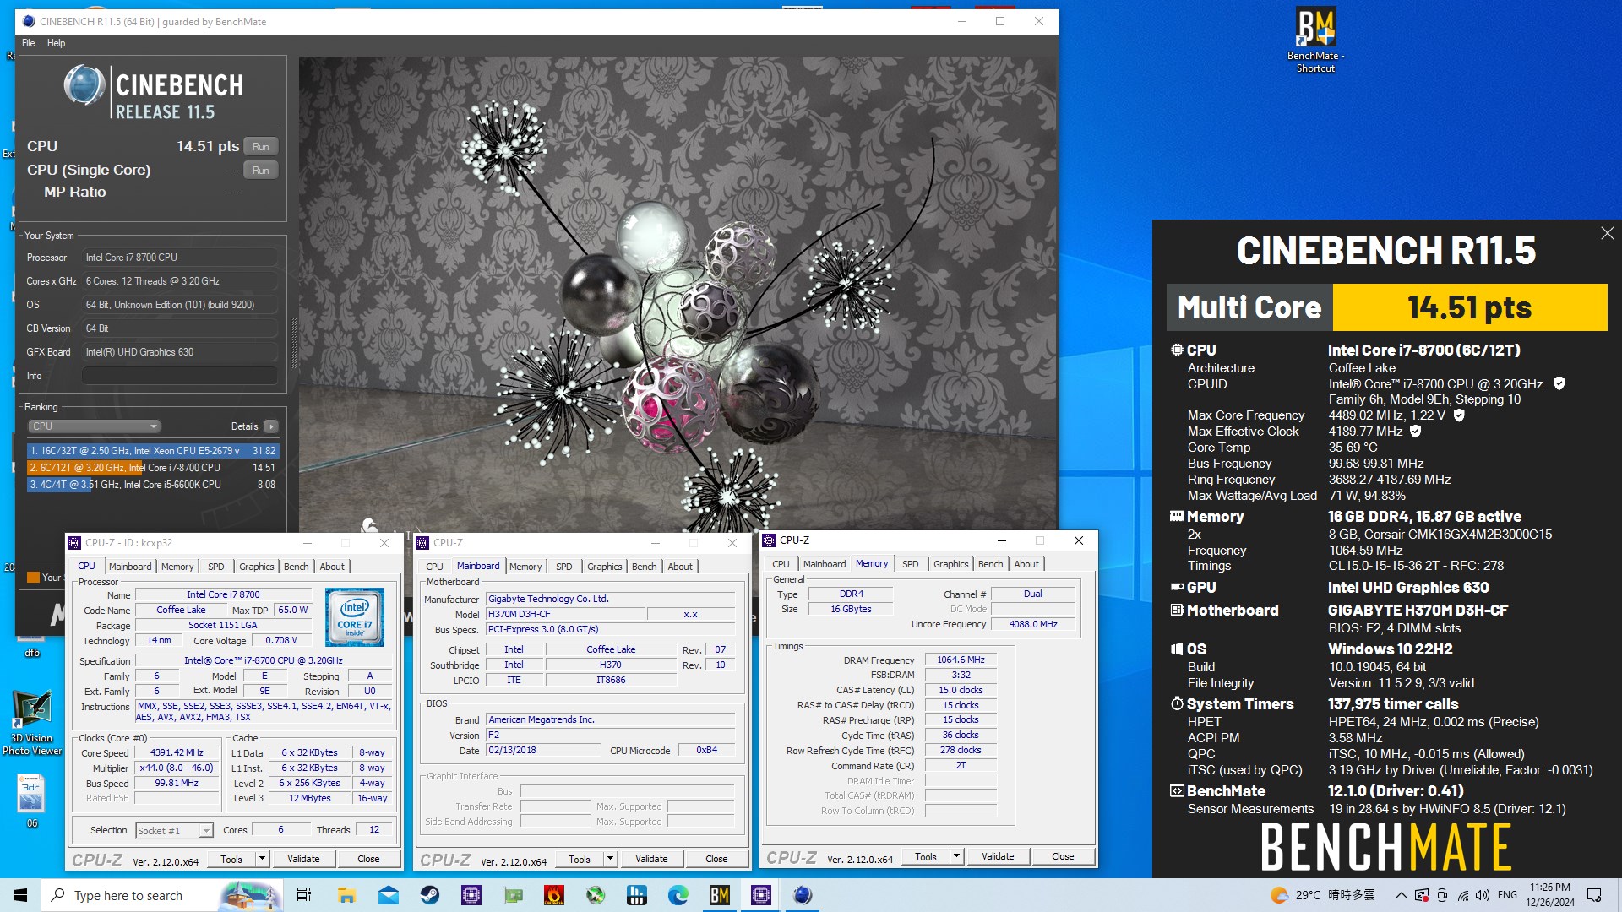The width and height of the screenshot is (1622, 912).
Task: Open the Tools dropdown arrow in the left CPU-Z window
Action: [x=262, y=859]
